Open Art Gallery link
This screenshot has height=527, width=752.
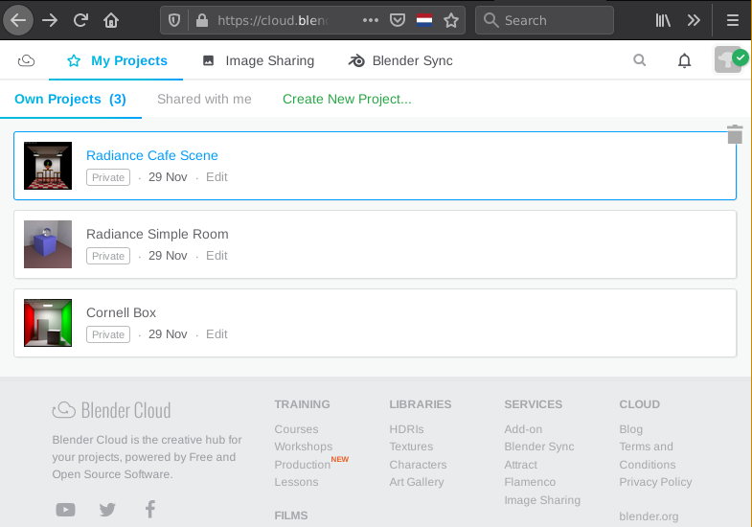417,482
